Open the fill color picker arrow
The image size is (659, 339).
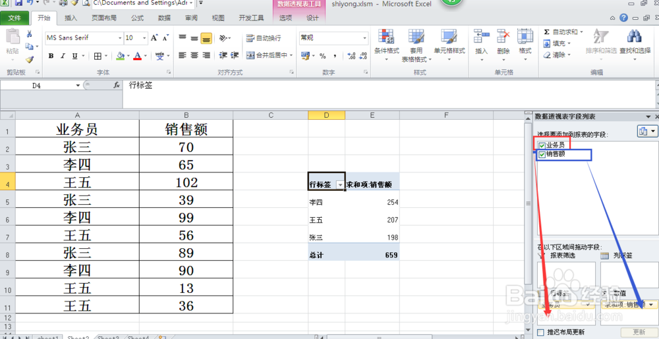click(129, 56)
